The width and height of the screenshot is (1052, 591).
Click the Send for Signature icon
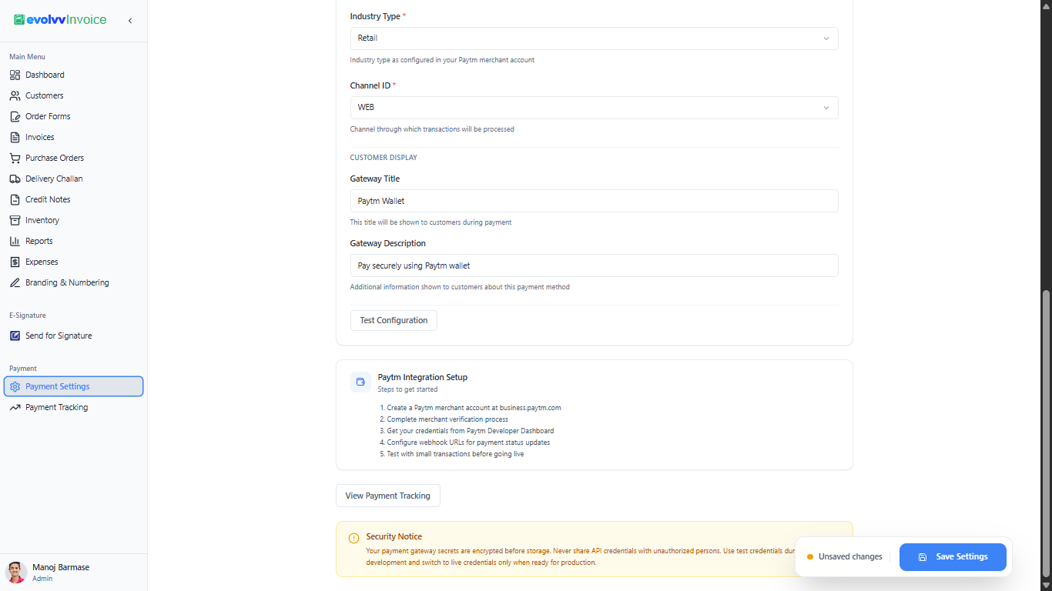coord(15,336)
